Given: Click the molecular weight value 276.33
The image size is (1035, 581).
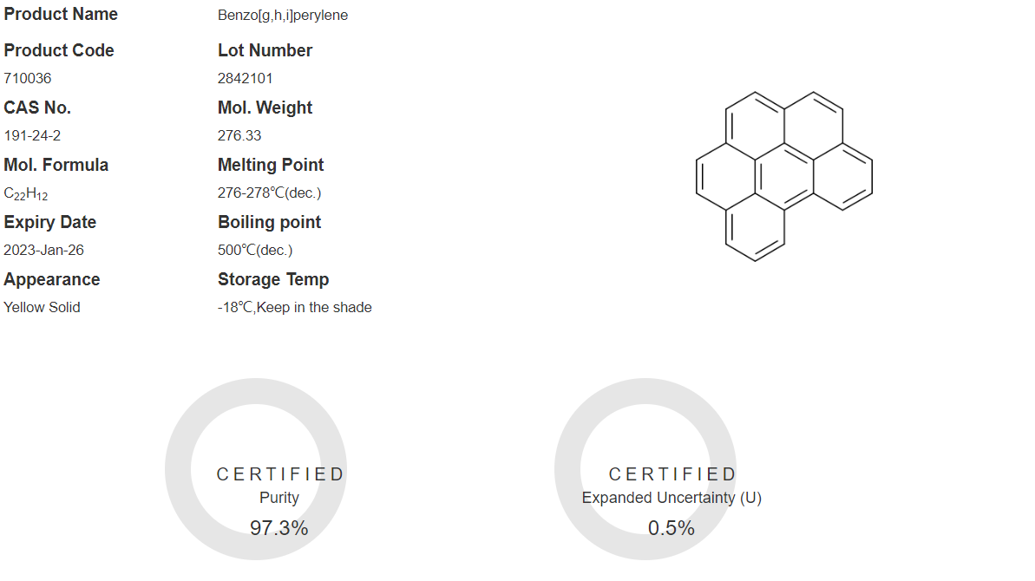Looking at the screenshot, I should point(239,136).
